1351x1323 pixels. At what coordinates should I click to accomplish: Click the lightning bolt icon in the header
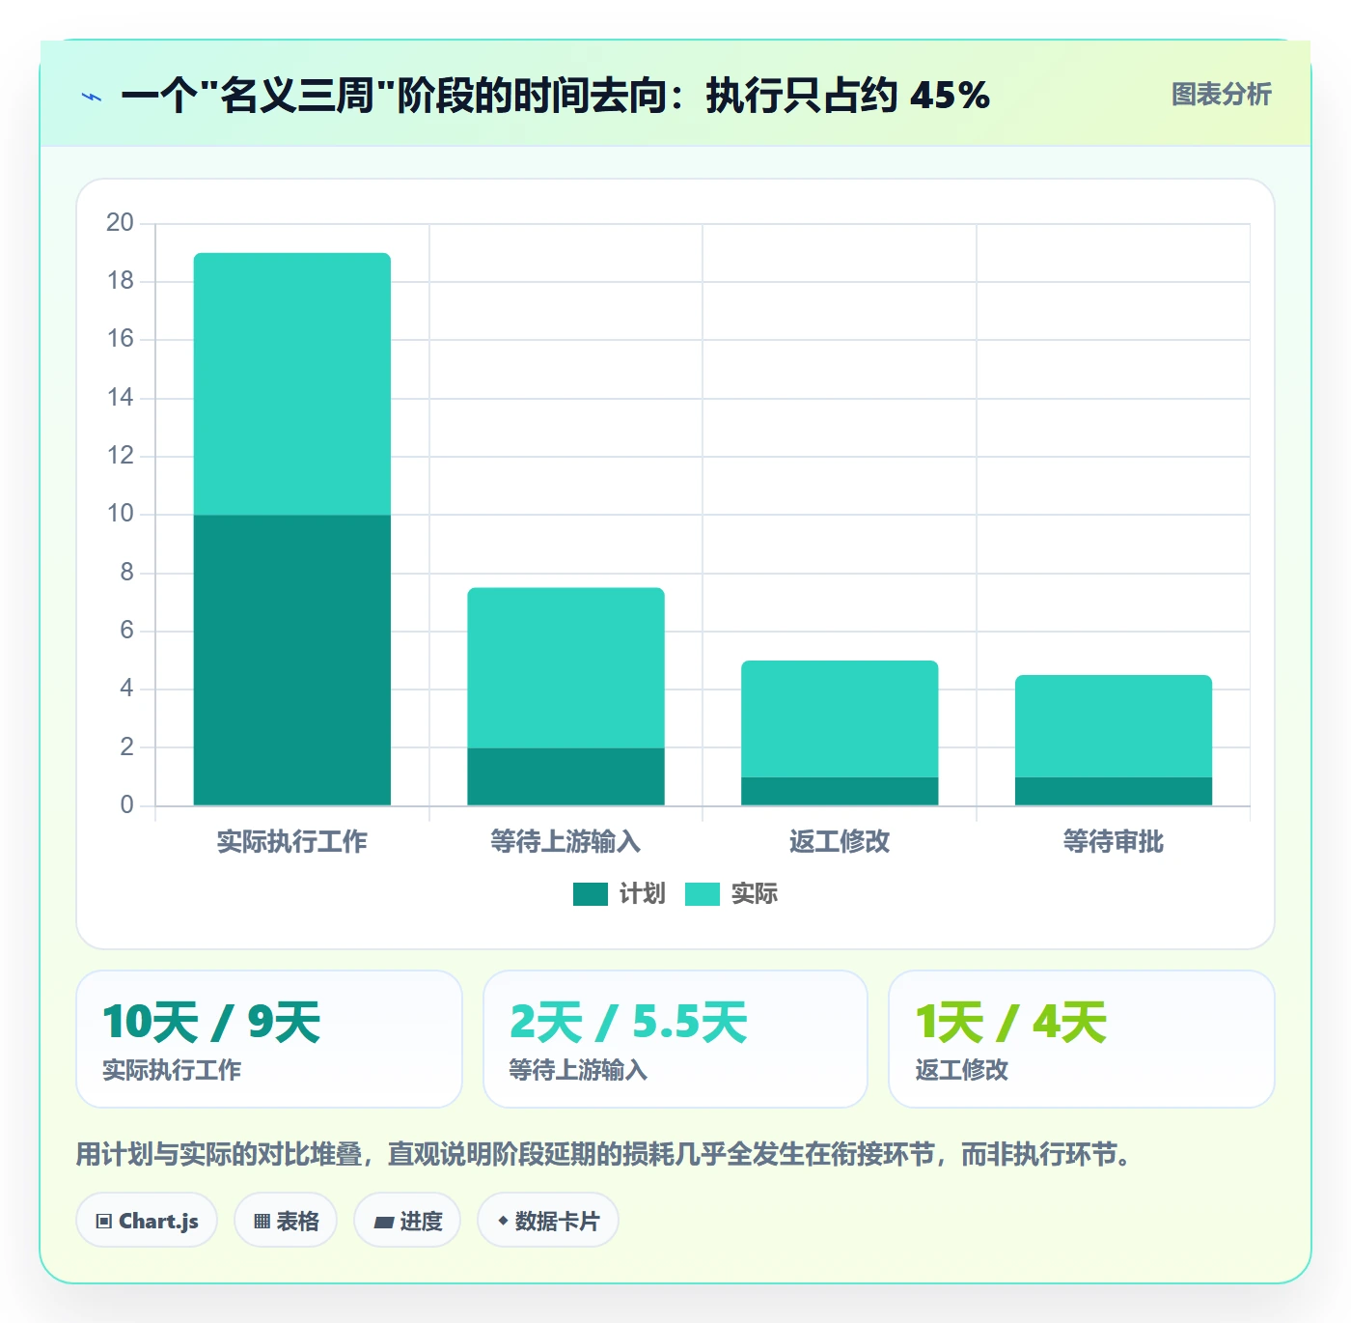click(x=93, y=97)
